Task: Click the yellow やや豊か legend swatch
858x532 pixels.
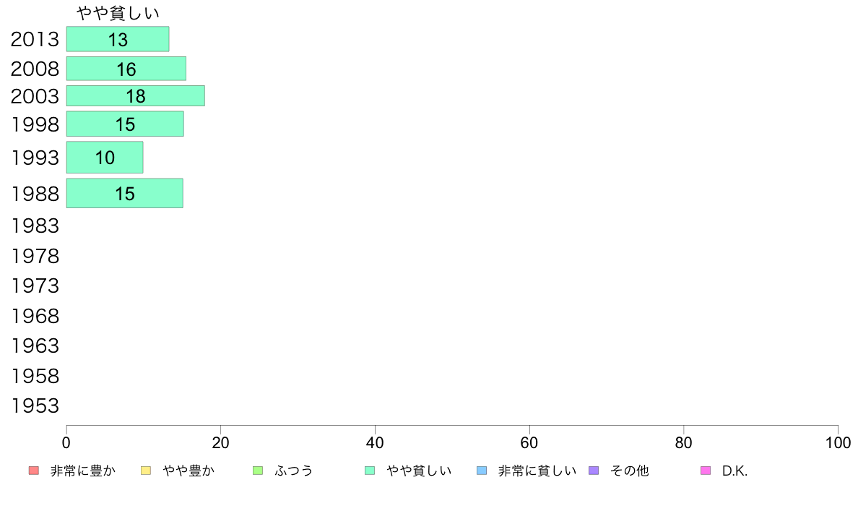Action: click(146, 471)
